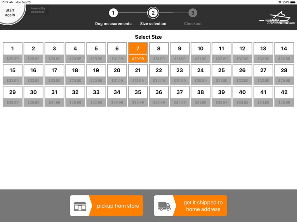Choose size 12

click(x=242, y=53)
